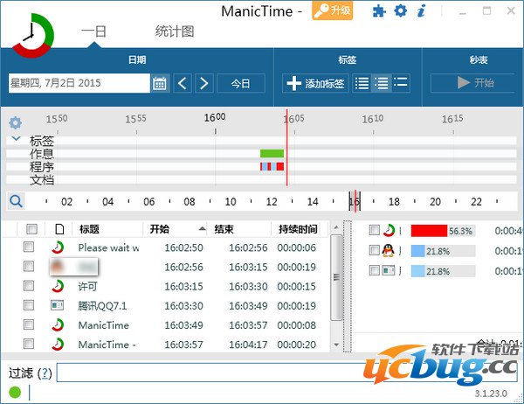Click into the 过滤 filter text box

pyautogui.click(x=286, y=373)
